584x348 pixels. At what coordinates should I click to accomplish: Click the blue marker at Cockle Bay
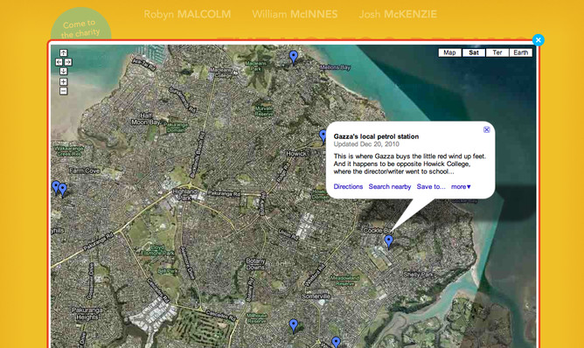[x=388, y=241]
